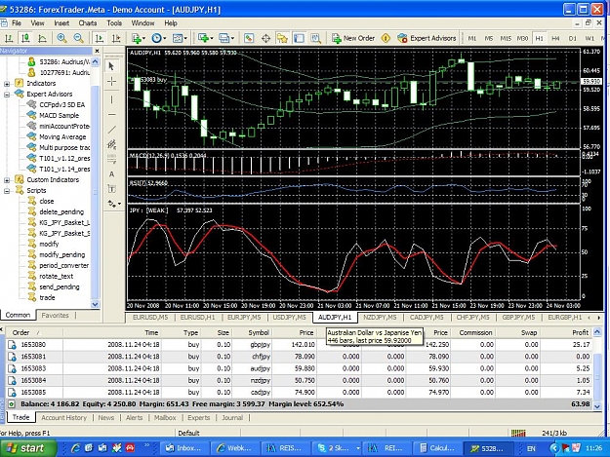Toggle auto scroll chart icon
Image resolution: width=610 pixels, height=457 pixels.
(x=100, y=38)
